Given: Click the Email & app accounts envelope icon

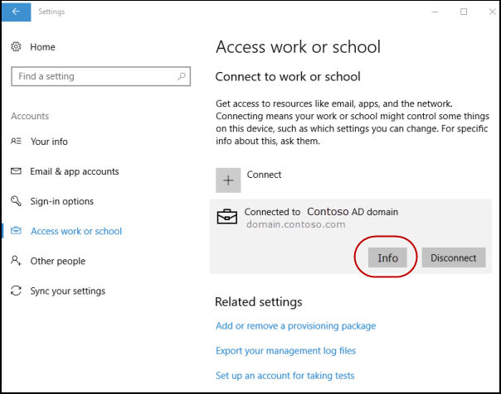Looking at the screenshot, I should point(17,171).
